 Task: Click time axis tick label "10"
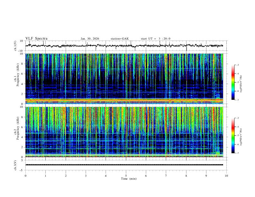[226, 176]
